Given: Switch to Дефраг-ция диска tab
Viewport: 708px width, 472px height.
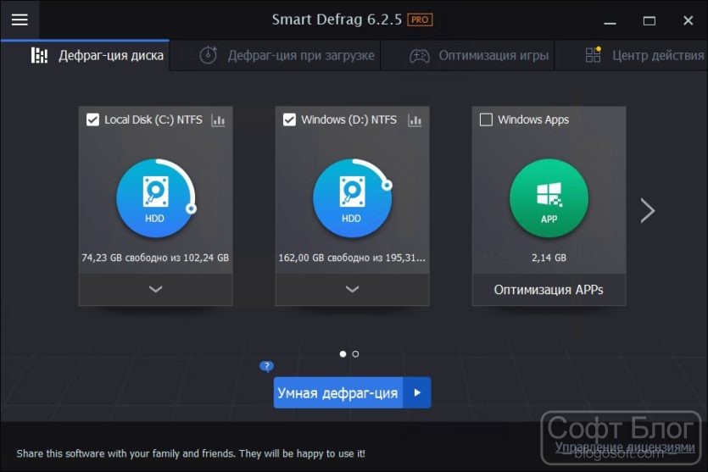Looking at the screenshot, I should point(85,55).
